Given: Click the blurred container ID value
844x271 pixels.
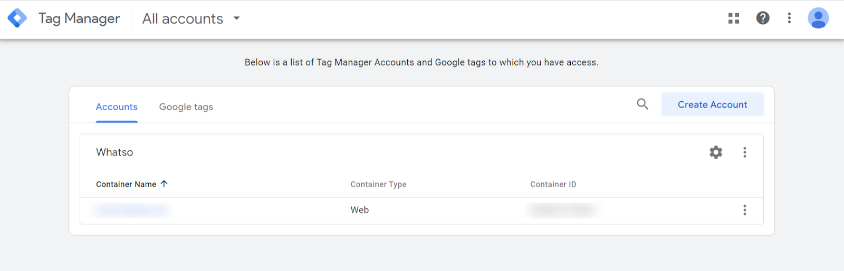Looking at the screenshot, I should (x=562, y=210).
